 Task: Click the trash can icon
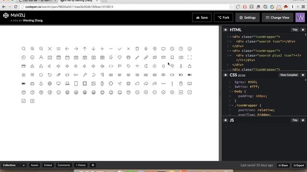(137, 49)
